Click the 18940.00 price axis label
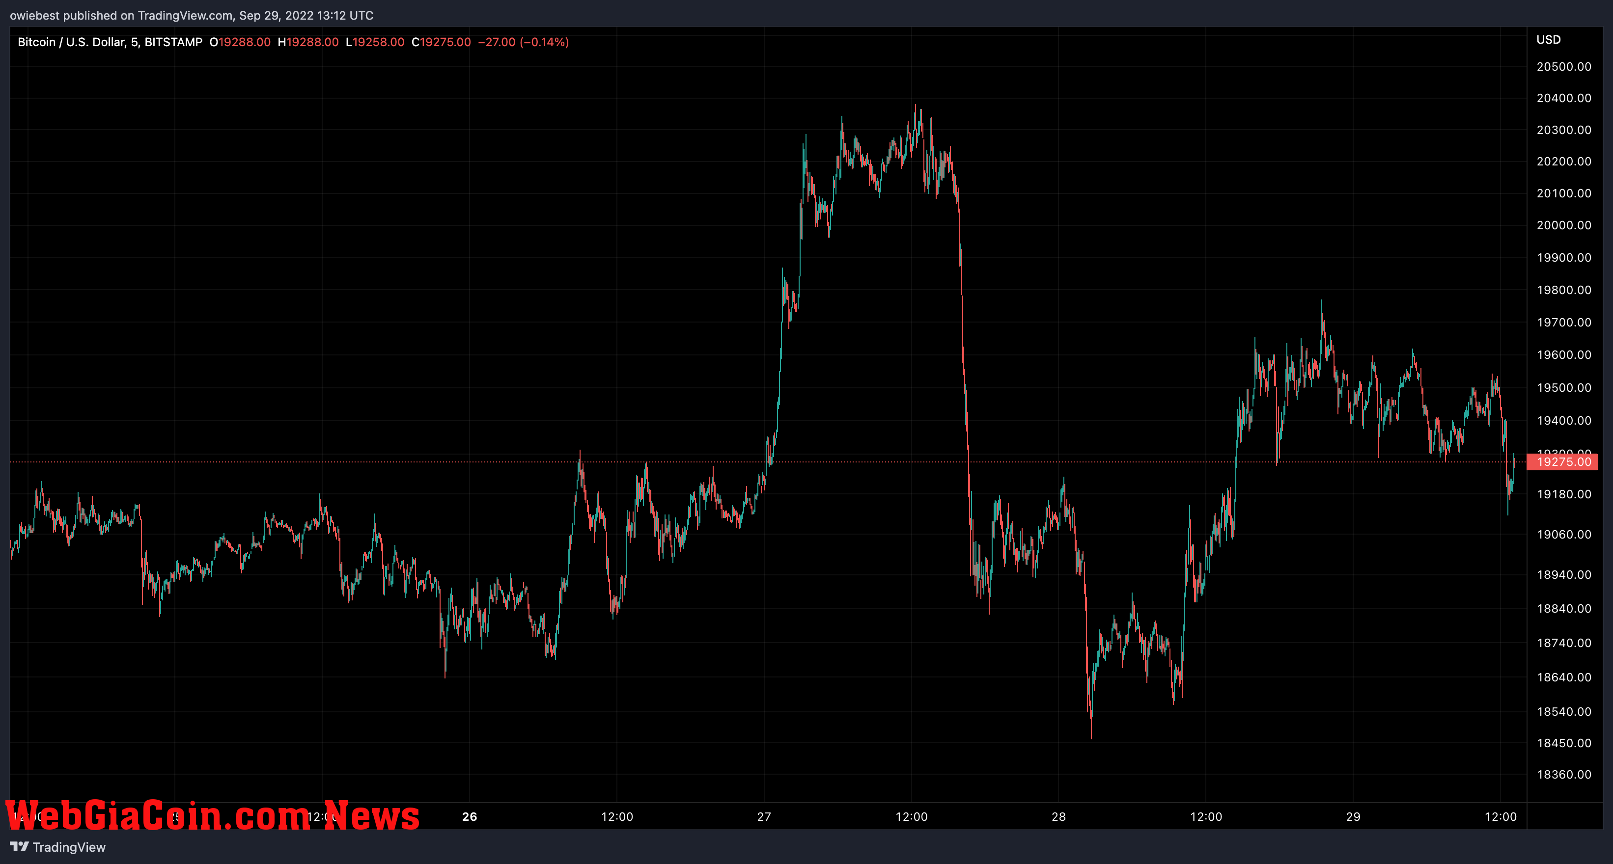This screenshot has width=1613, height=864. coord(1563,574)
